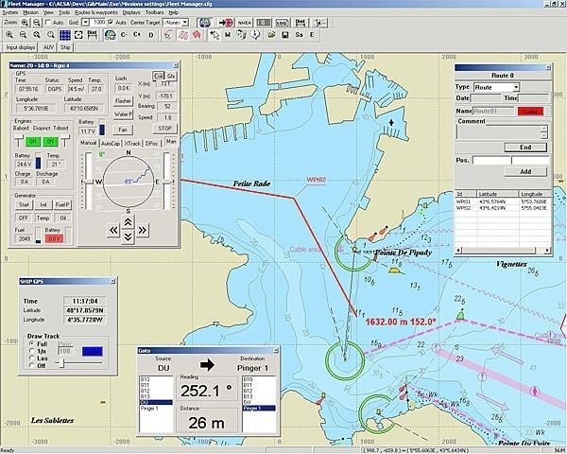Click the save floppy disk icon
Screen dimensions: 567x454
(x=285, y=35)
